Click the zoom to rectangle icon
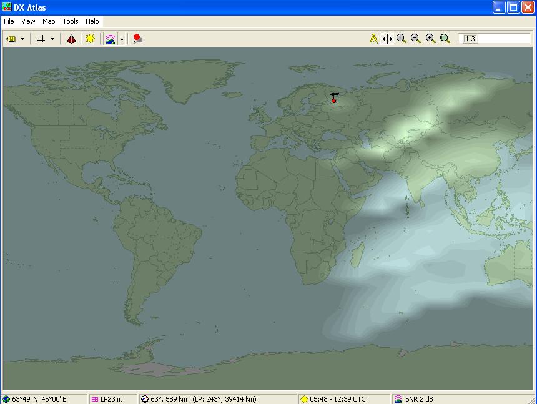Screen dimensions: 537x404 445,39
